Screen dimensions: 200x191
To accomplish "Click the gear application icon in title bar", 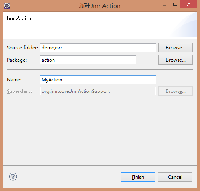I will click(7, 6).
